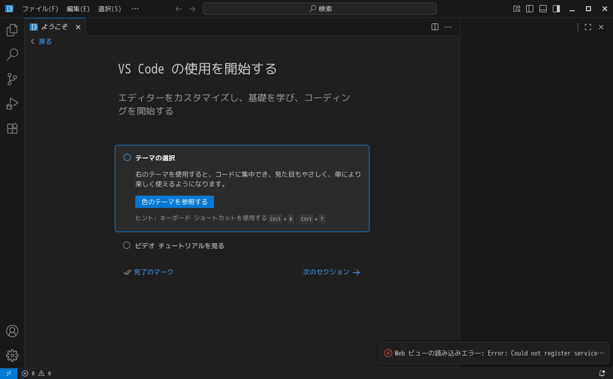Click the 色のテーマを参照する button

175,202
